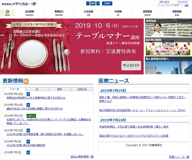Click IR badge next to first 2019年7月16日 entry
Screen dimensions: 192x160
(28, 94)
